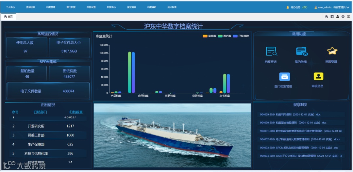Open the 待办任务 (27) pending tasks link

click(299, 8)
